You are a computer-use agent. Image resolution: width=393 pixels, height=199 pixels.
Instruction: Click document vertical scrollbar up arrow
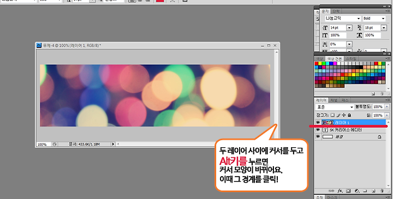point(276,52)
